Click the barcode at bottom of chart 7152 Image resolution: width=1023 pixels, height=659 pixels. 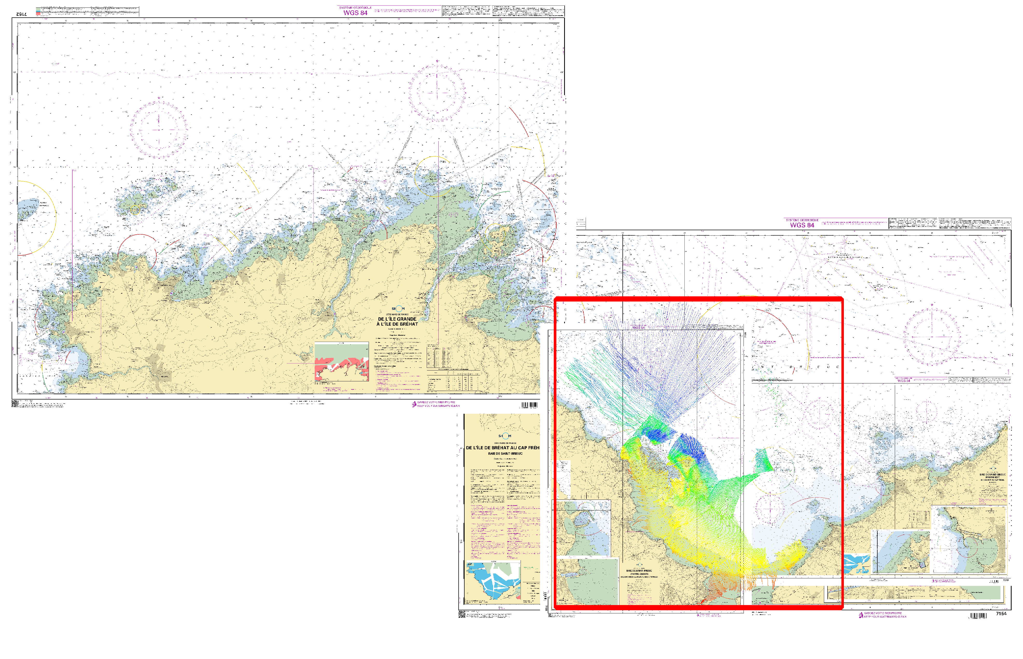click(x=529, y=405)
